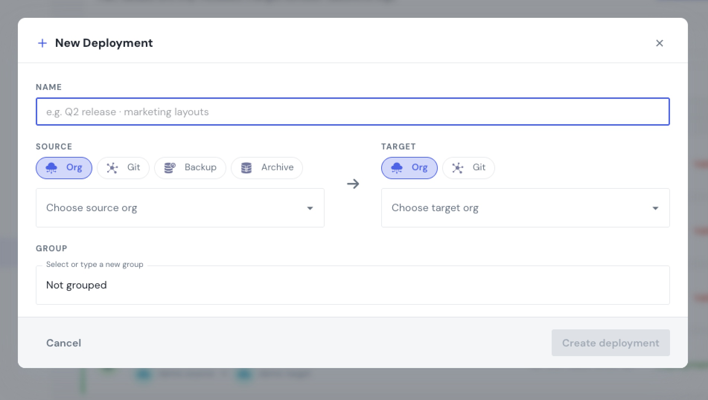Viewport: 708px width, 400px height.
Task: Click the Cancel button
Action: coord(64,343)
